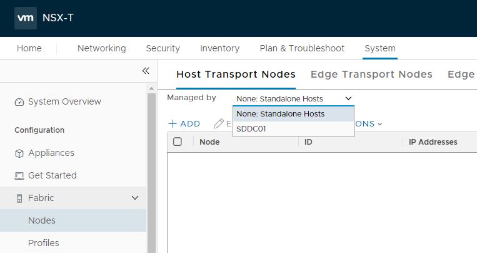Select None: Standalone Hosts option
Viewport: 477px width, 253px height.
(280, 114)
